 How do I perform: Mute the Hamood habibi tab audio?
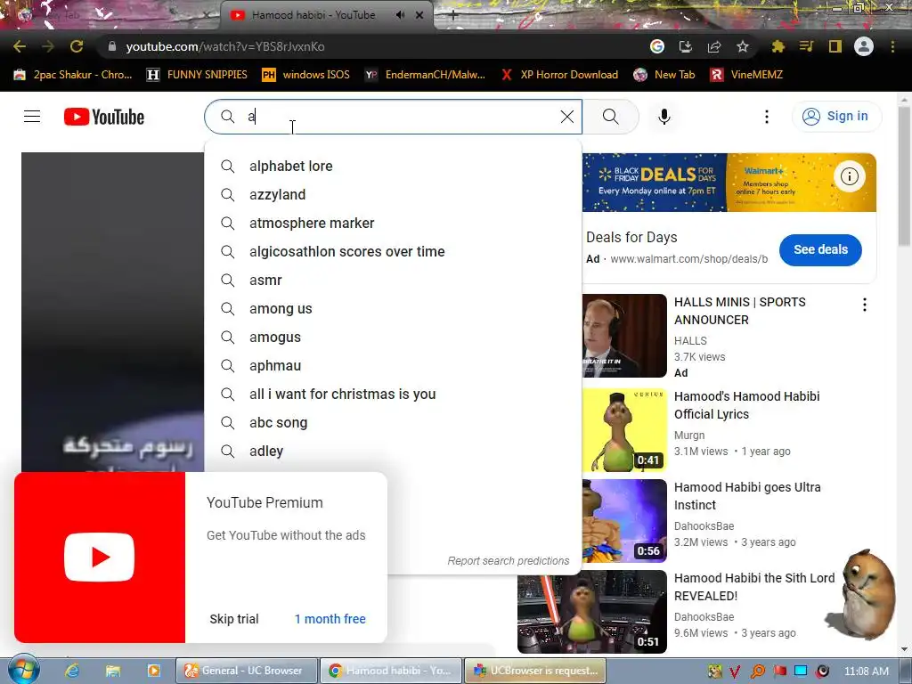(400, 15)
